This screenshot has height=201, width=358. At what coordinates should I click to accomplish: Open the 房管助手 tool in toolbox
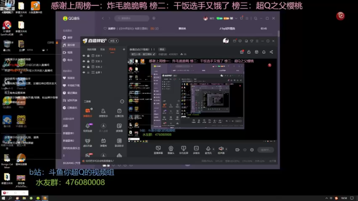click(x=103, y=113)
